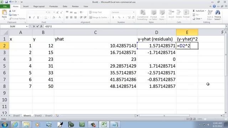Switch to the Formulas tab
This screenshot has height=128, width=228.
point(53,6)
